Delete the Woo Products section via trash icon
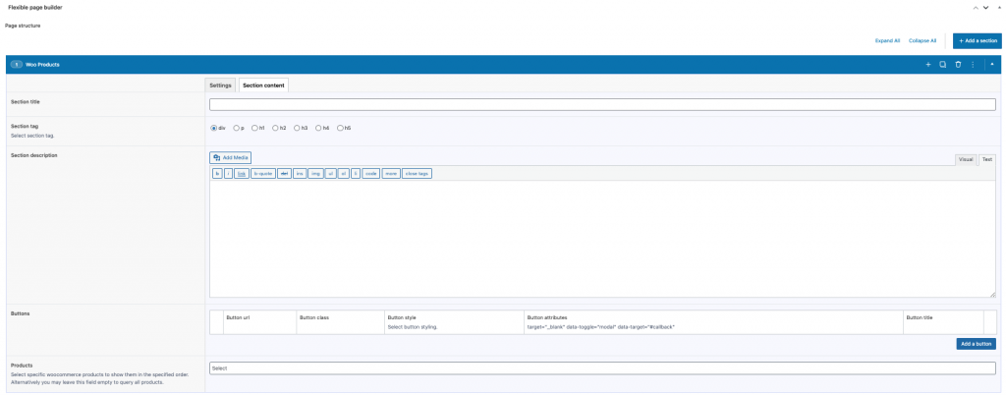 coord(958,64)
